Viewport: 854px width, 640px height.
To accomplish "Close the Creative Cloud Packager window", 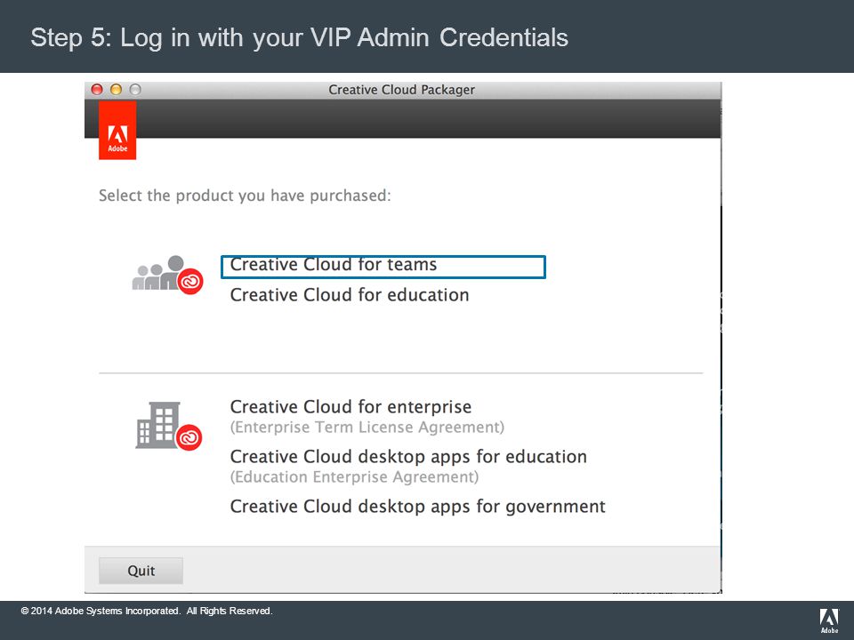I will 98,89.
